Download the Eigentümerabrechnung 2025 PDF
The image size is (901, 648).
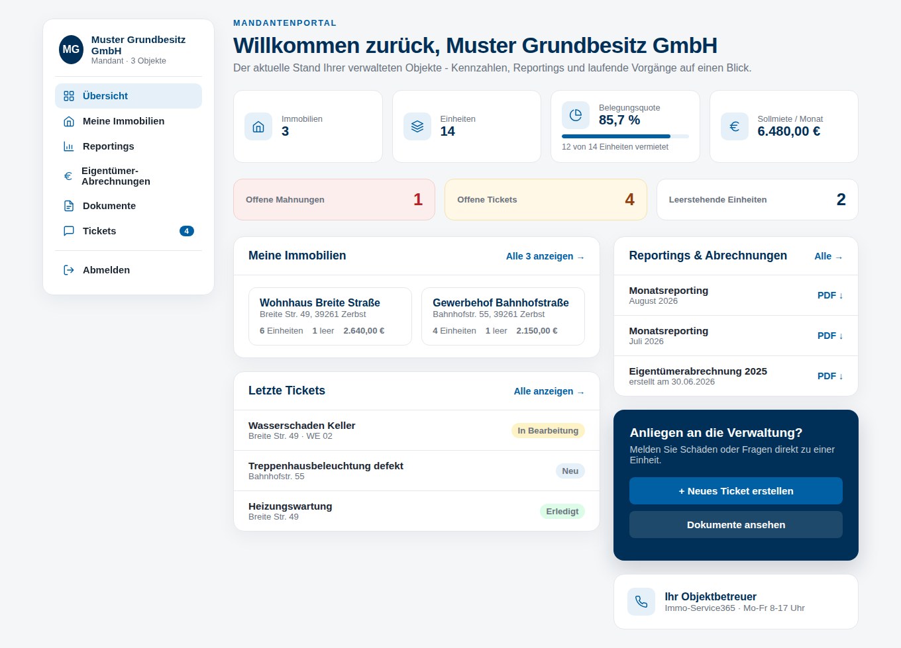[830, 376]
